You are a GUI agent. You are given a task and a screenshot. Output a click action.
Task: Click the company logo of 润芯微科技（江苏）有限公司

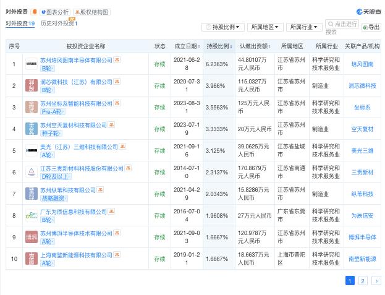[32, 85]
